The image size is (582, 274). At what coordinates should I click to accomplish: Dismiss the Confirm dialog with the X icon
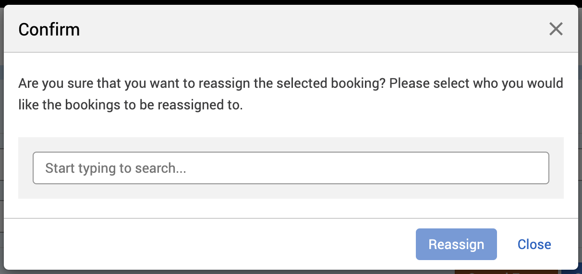coord(556,29)
